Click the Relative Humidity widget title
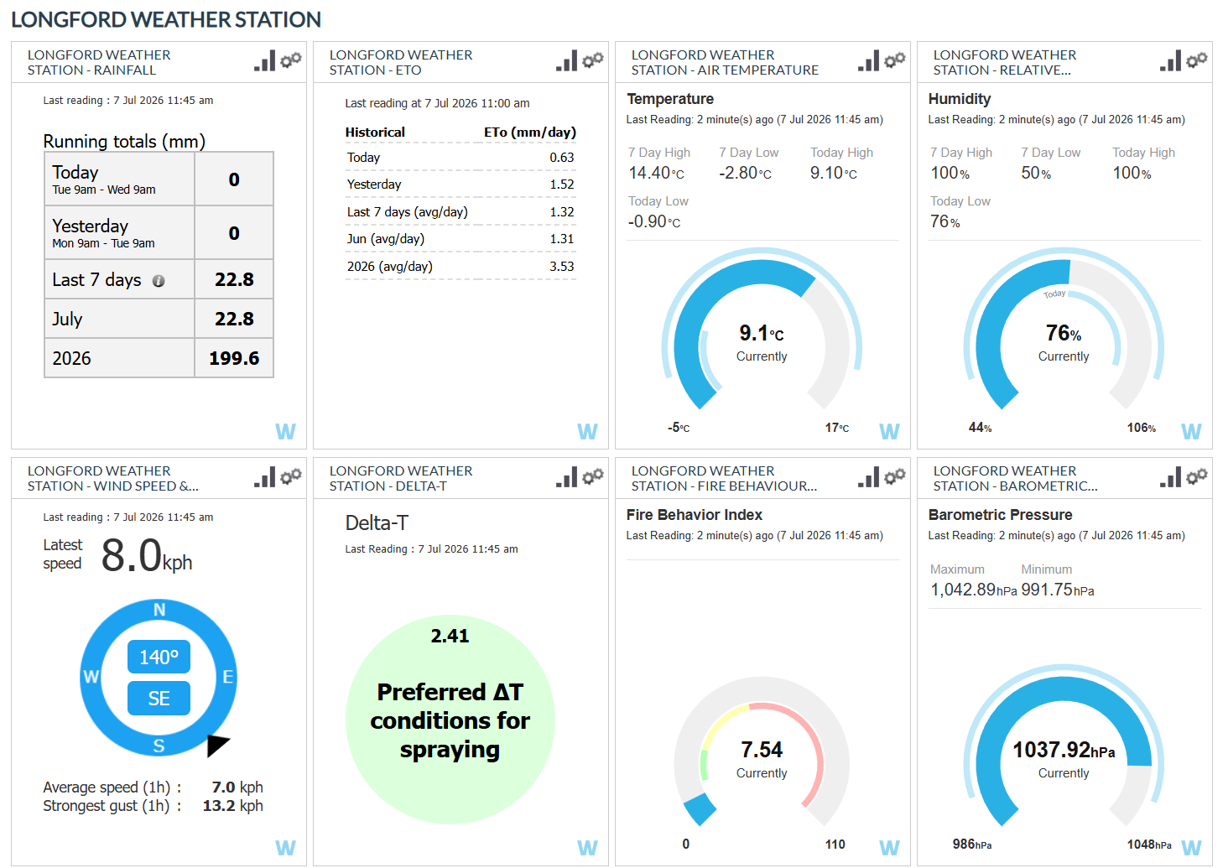This screenshot has height=868, width=1223. point(1005,62)
